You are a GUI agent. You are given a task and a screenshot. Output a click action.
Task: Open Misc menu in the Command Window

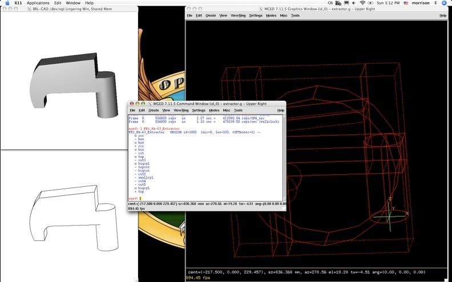tap(227, 110)
